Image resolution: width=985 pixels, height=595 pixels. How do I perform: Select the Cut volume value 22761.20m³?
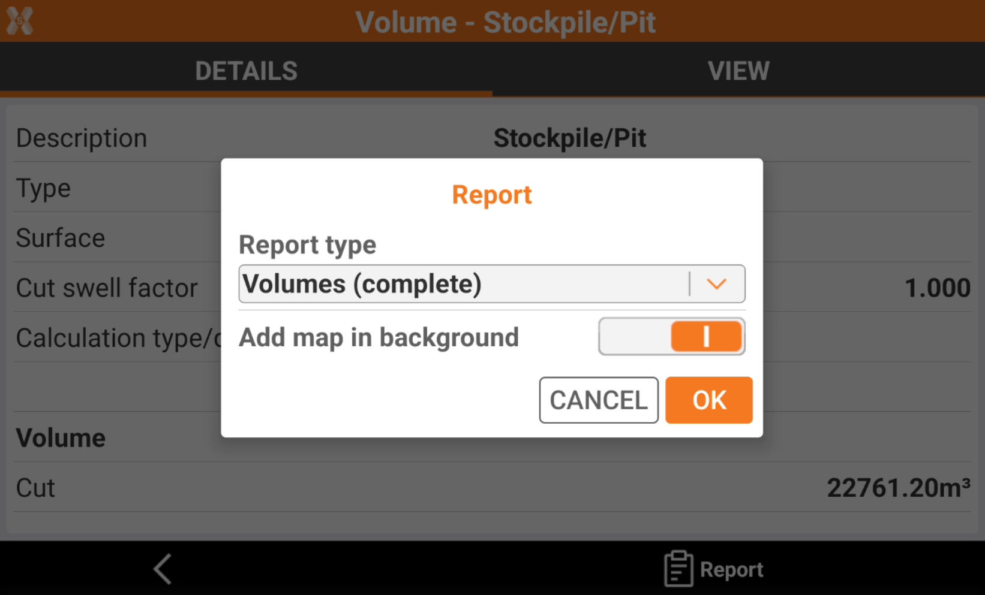point(898,488)
